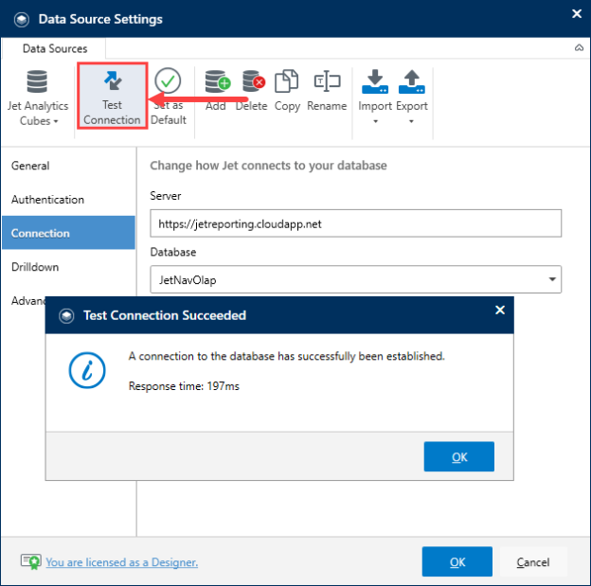Click the Jet logo in success dialog title
Image resolution: width=591 pixels, height=586 pixels.
[x=66, y=315]
